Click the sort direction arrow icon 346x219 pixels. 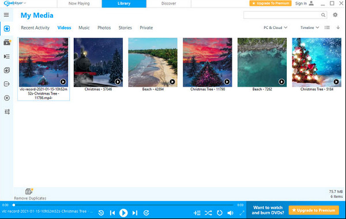click(x=338, y=28)
